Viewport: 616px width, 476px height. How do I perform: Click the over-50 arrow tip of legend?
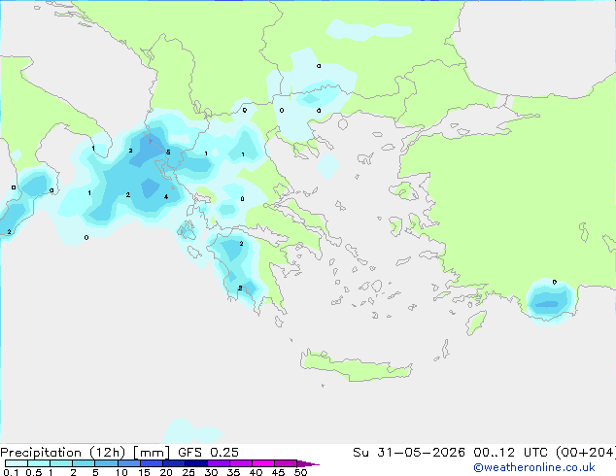[308, 464]
